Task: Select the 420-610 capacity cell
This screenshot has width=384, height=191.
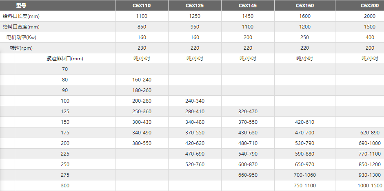Action: coord(305,122)
